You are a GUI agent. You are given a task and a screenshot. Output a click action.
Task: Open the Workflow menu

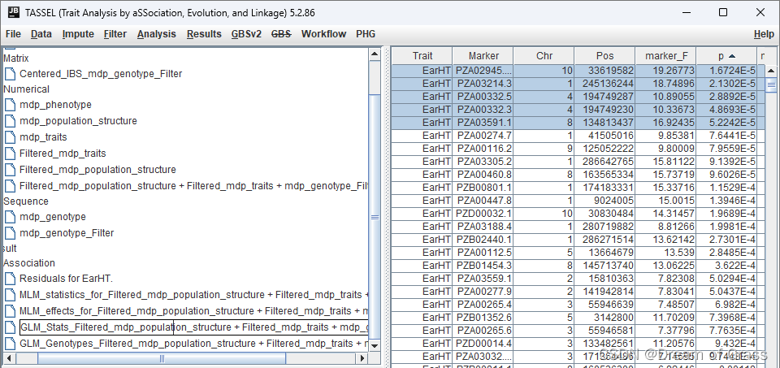324,34
